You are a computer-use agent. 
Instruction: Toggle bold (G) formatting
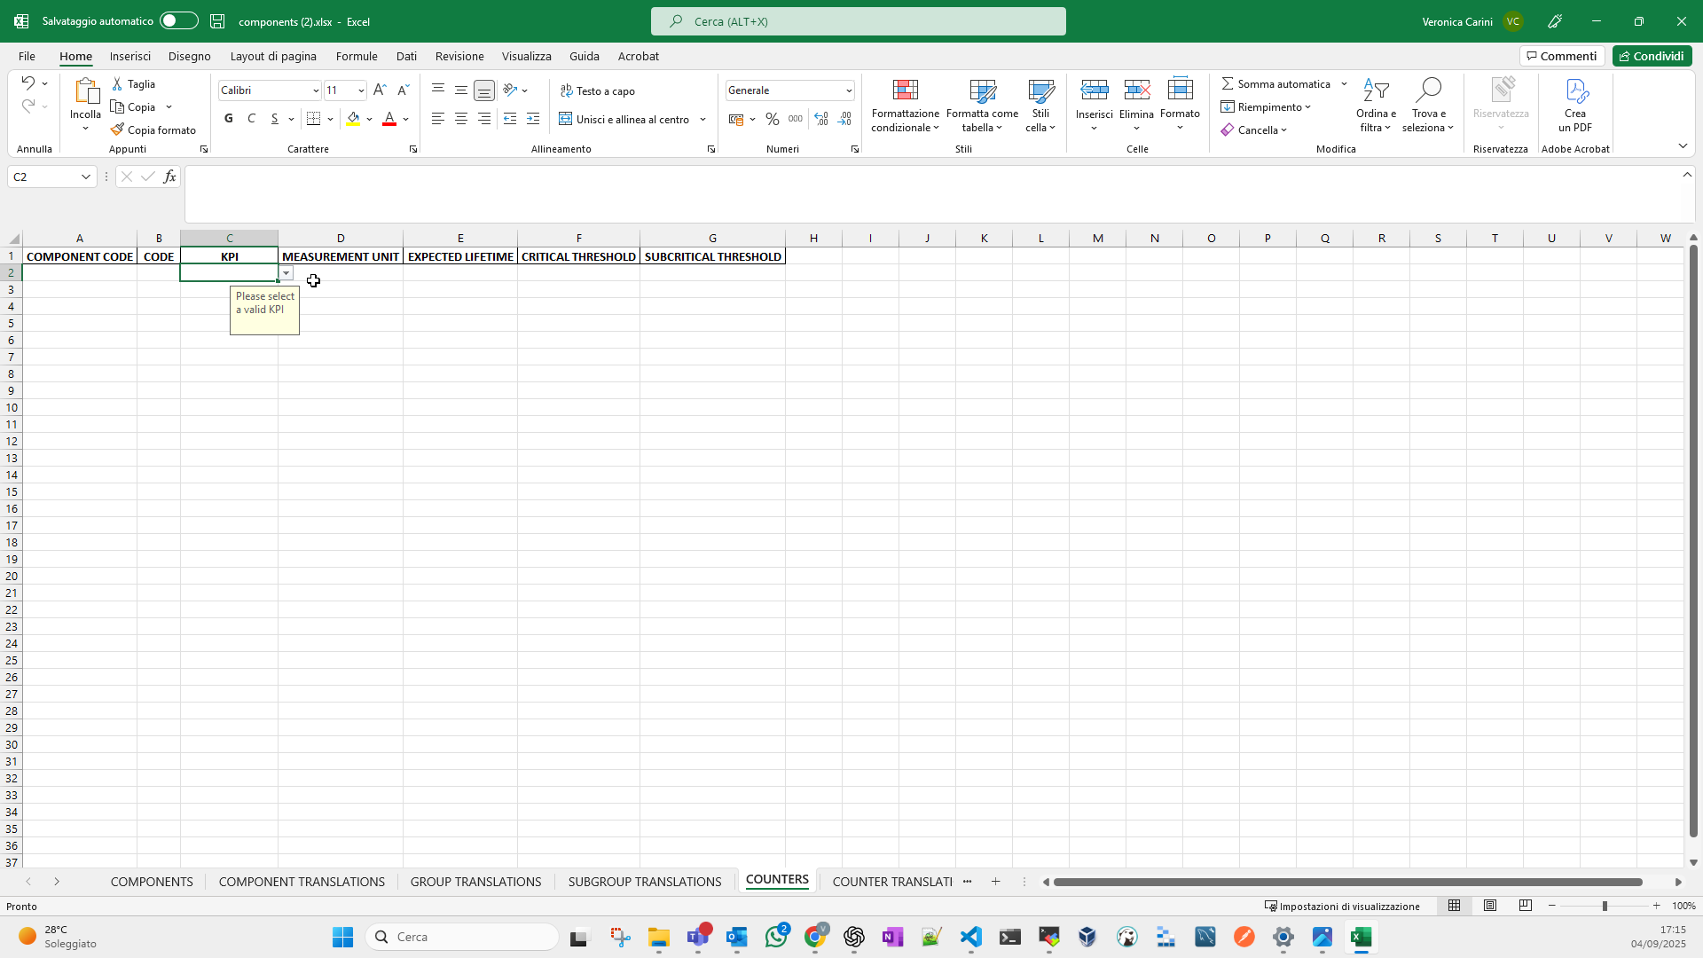point(229,119)
